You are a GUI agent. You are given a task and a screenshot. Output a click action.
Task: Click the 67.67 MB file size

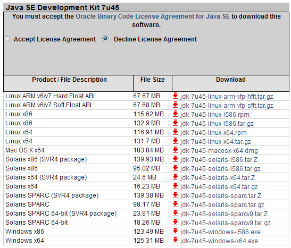[x=147, y=96]
